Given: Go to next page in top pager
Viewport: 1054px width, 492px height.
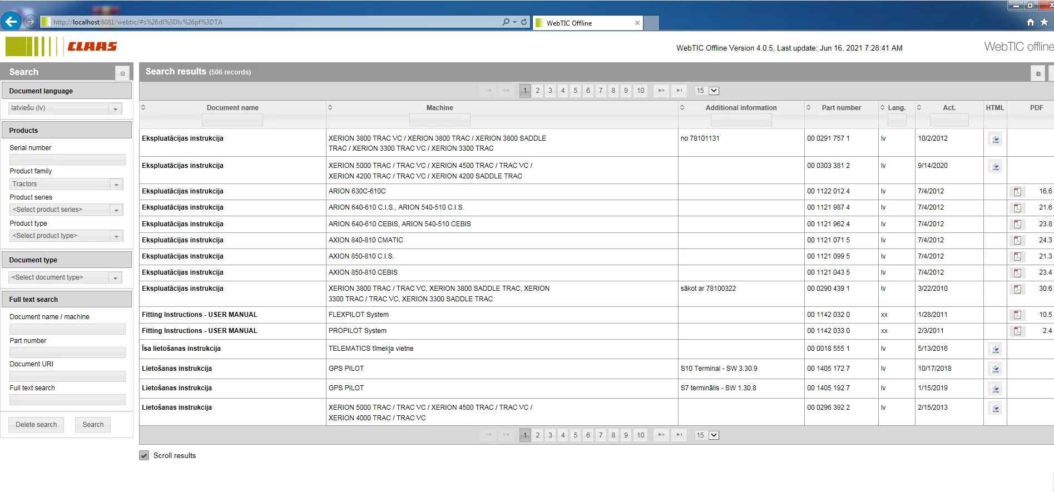Looking at the screenshot, I should coord(661,91).
